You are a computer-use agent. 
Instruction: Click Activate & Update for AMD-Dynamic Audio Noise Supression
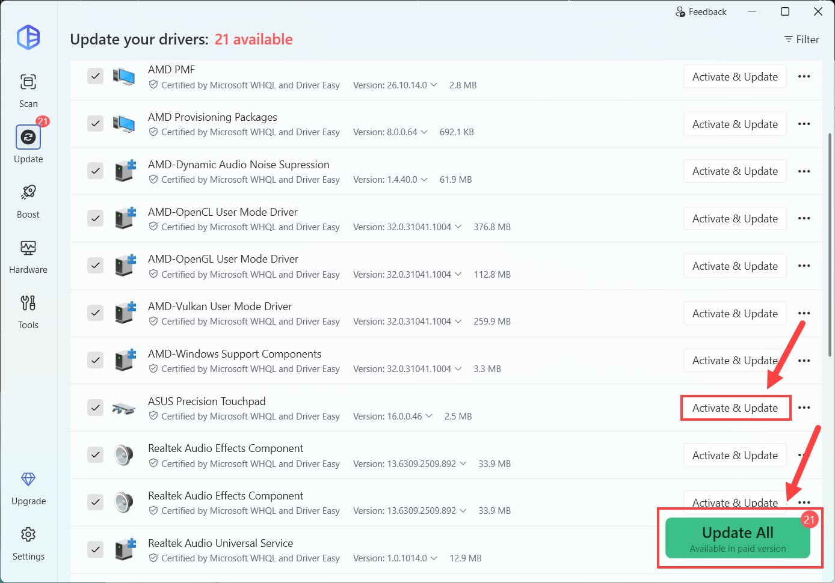[735, 171]
